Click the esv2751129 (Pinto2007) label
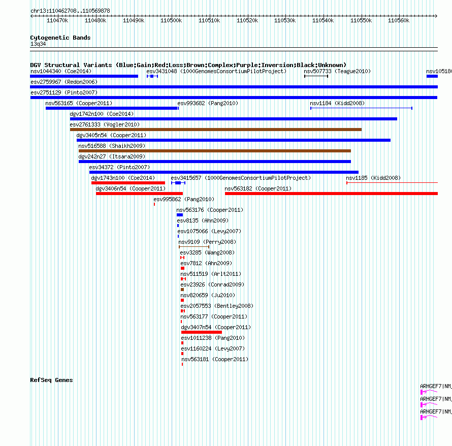 [64, 92]
